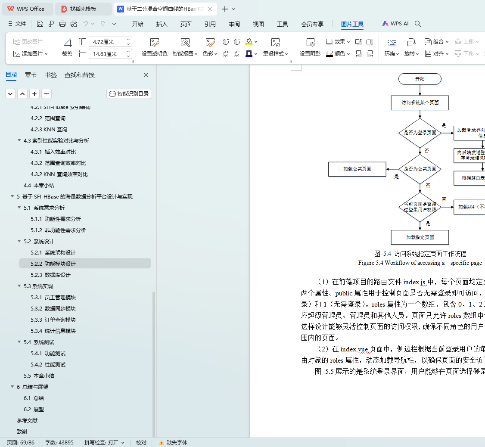Nudge shadow up icon
Screen dimensions: 485x447
358,41
